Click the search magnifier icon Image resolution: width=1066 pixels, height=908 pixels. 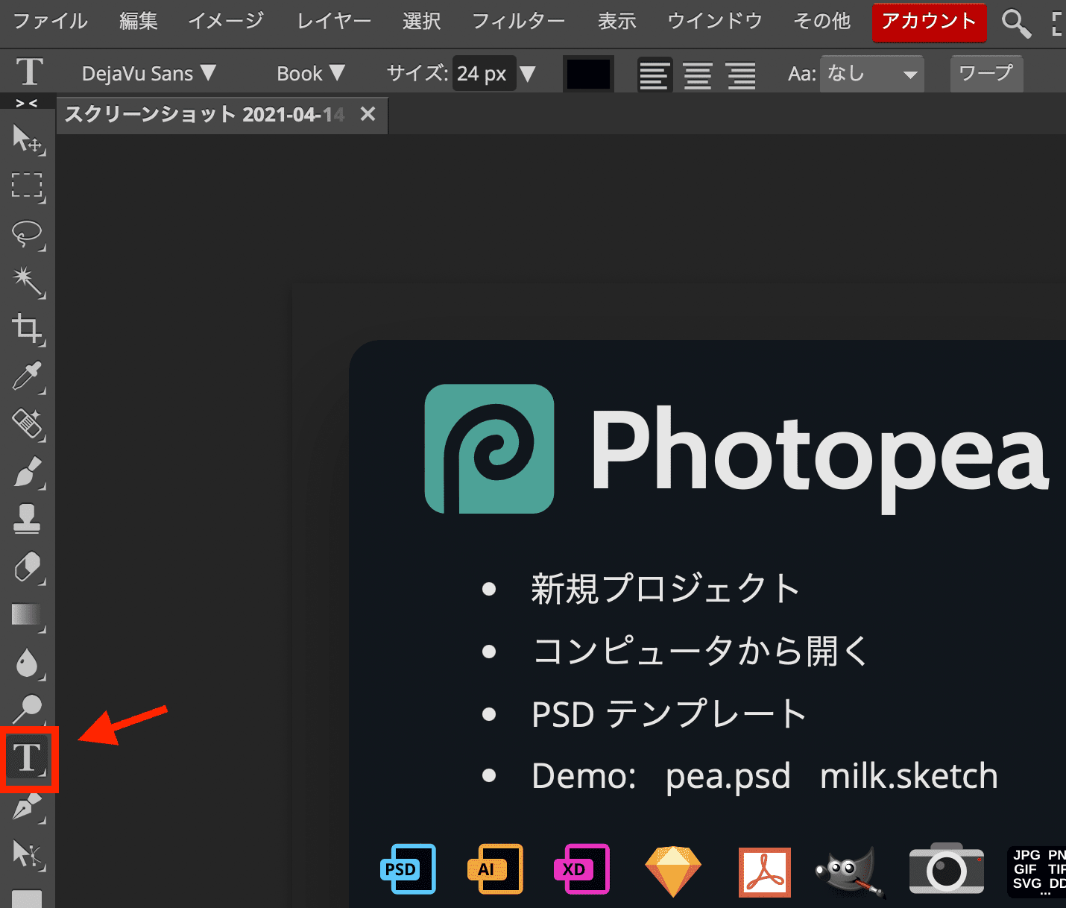[1015, 23]
